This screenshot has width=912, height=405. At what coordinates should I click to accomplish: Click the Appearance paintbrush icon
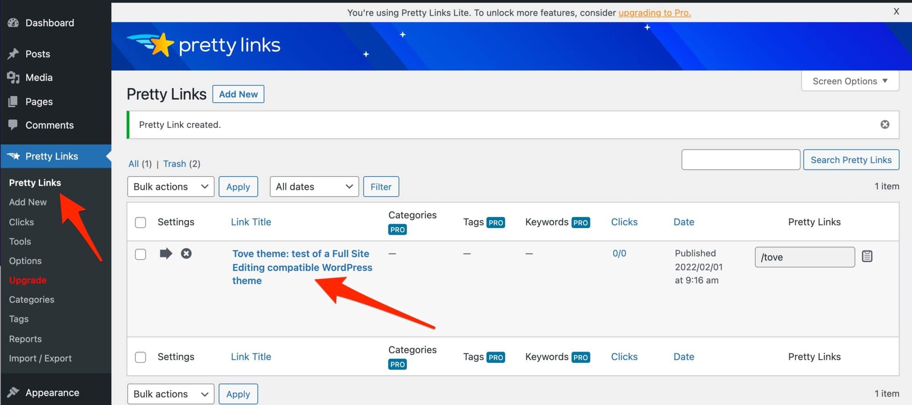13,392
